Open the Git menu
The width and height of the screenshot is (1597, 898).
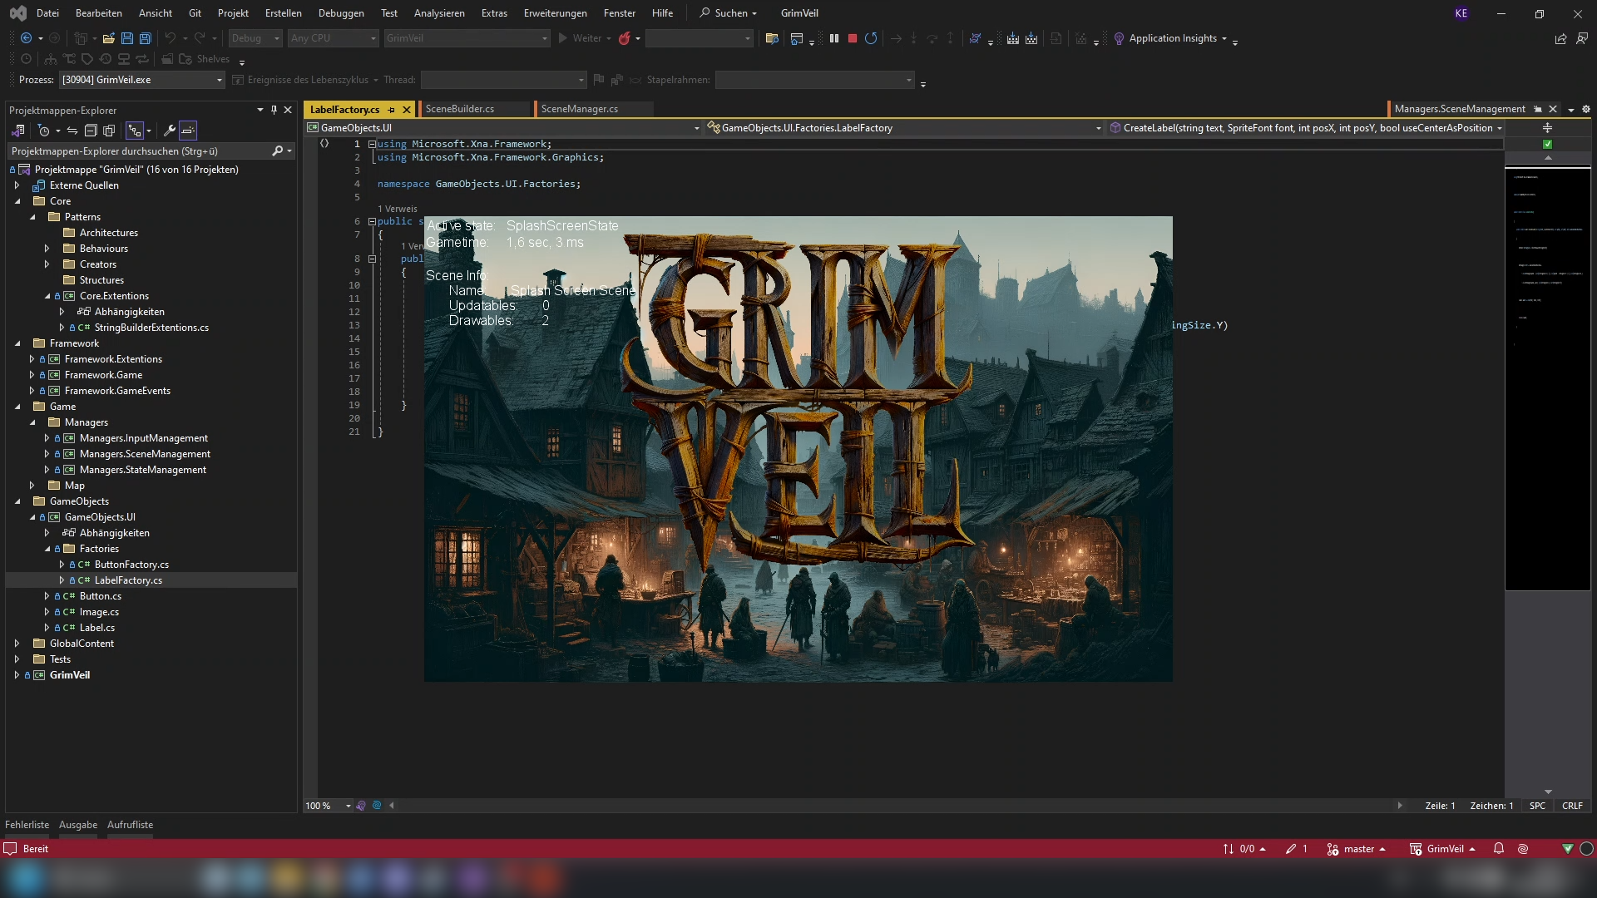tap(195, 13)
